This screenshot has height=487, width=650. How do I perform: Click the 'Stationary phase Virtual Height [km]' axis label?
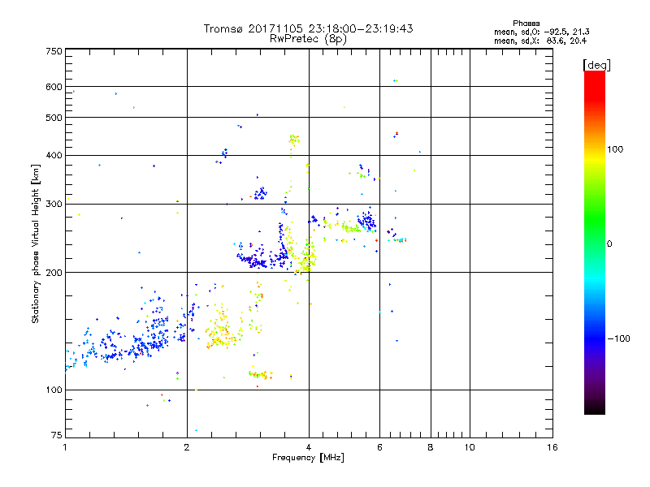(36, 244)
